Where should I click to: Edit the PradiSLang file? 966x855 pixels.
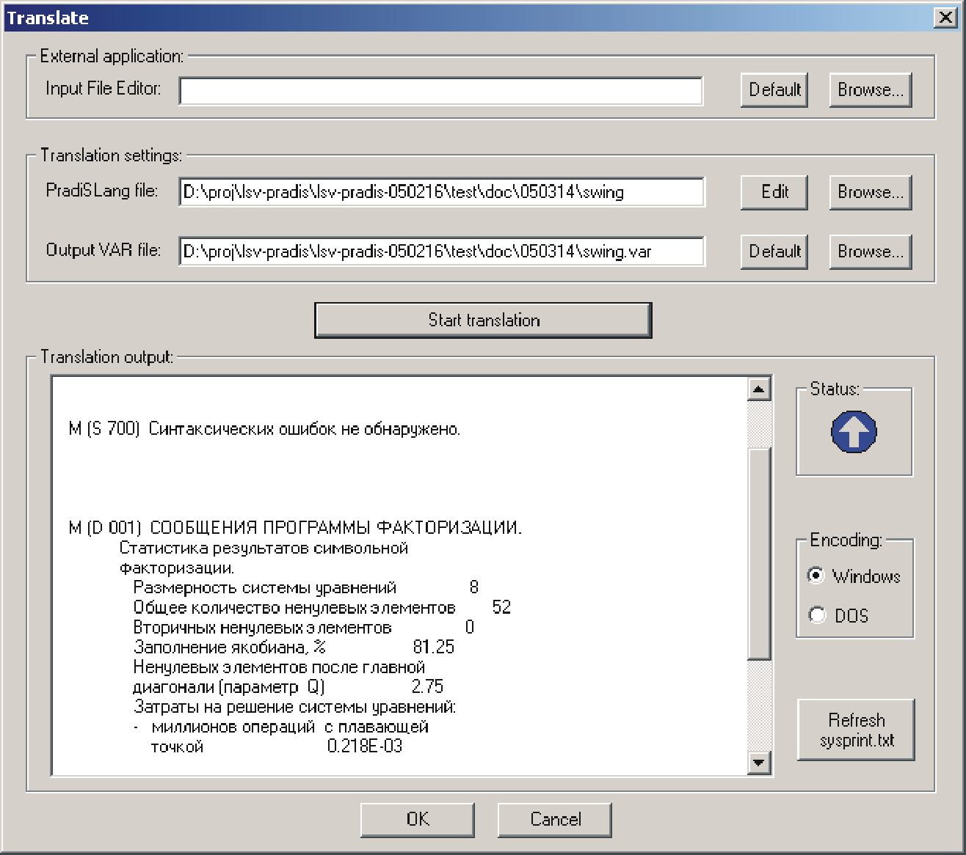point(774,192)
